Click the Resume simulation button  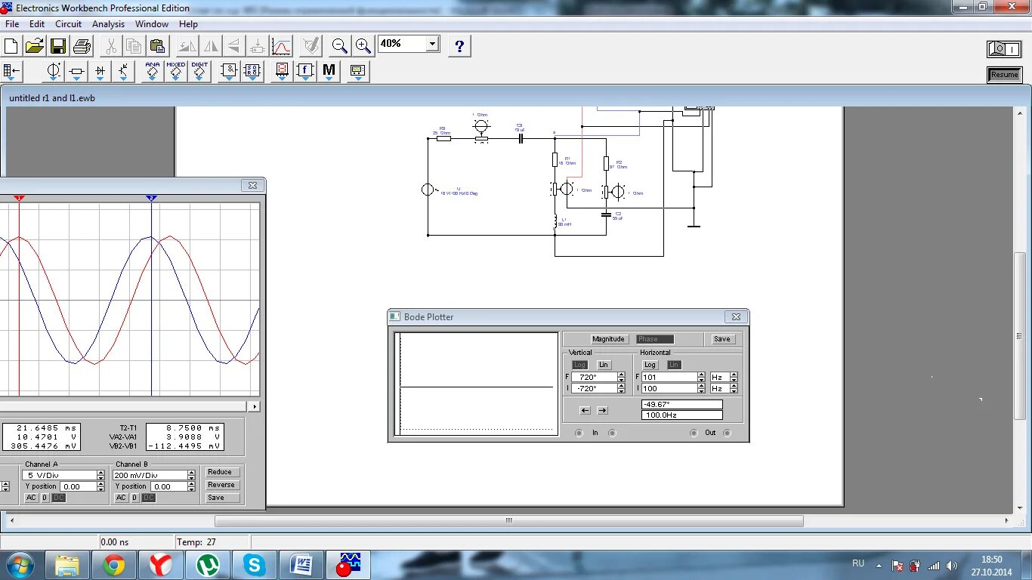pyautogui.click(x=1004, y=74)
